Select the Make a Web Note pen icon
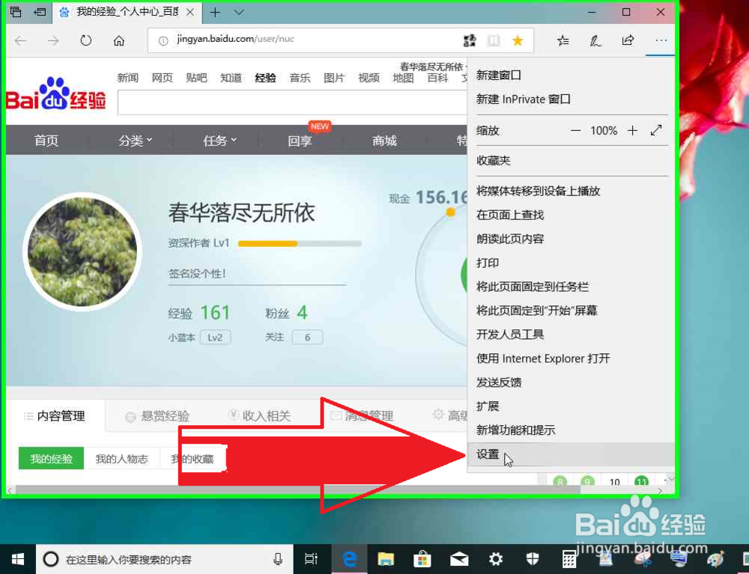The height and width of the screenshot is (574, 749). pos(595,41)
